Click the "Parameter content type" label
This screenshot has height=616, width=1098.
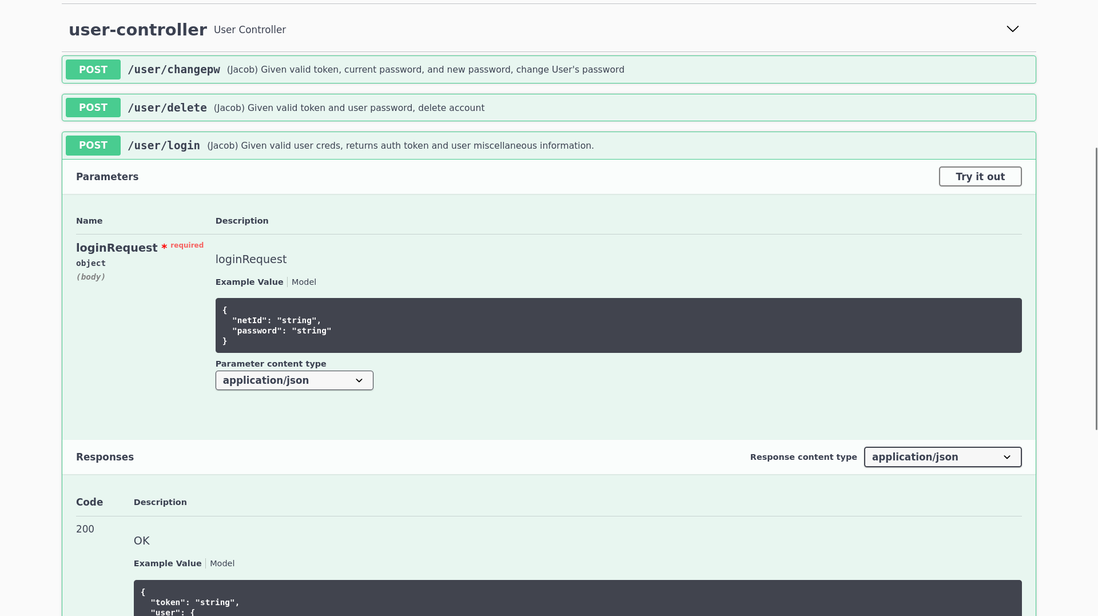click(271, 364)
